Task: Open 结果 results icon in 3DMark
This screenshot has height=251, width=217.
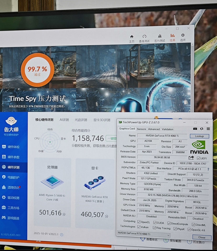Action: (x=172, y=38)
